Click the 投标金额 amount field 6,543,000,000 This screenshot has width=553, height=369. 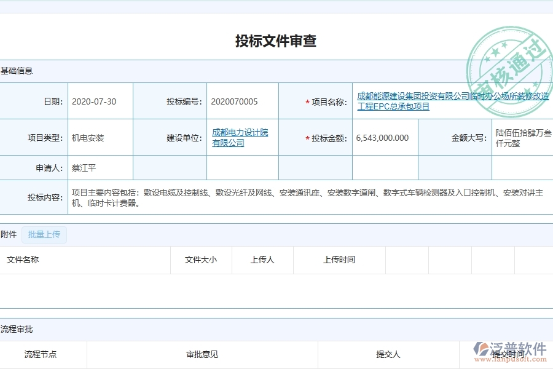[382, 138]
